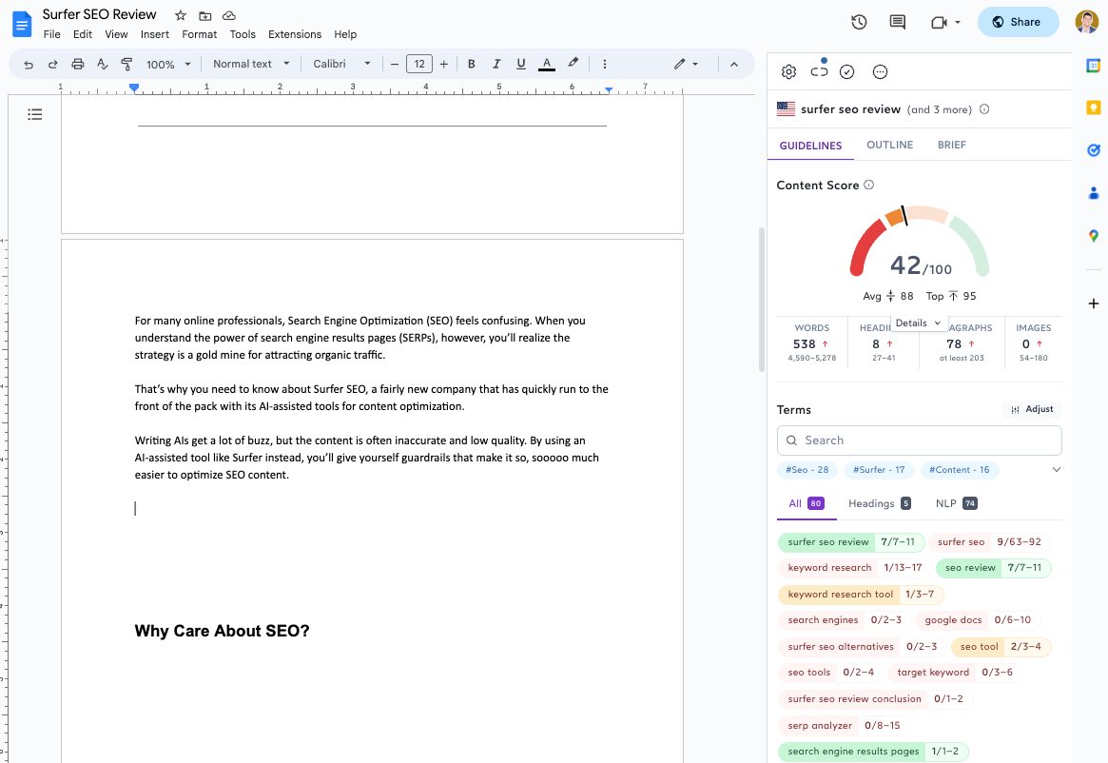Toggle italic formatting

[496, 64]
